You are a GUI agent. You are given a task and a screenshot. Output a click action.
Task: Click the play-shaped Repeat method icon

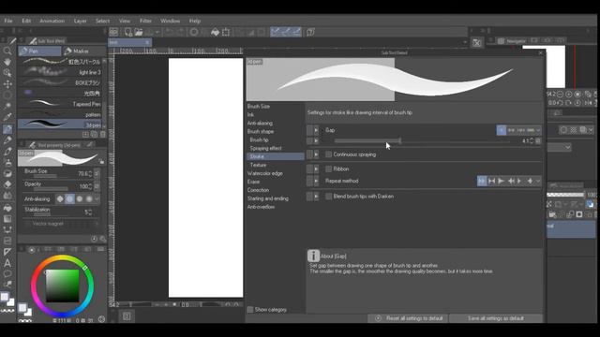[x=501, y=181]
